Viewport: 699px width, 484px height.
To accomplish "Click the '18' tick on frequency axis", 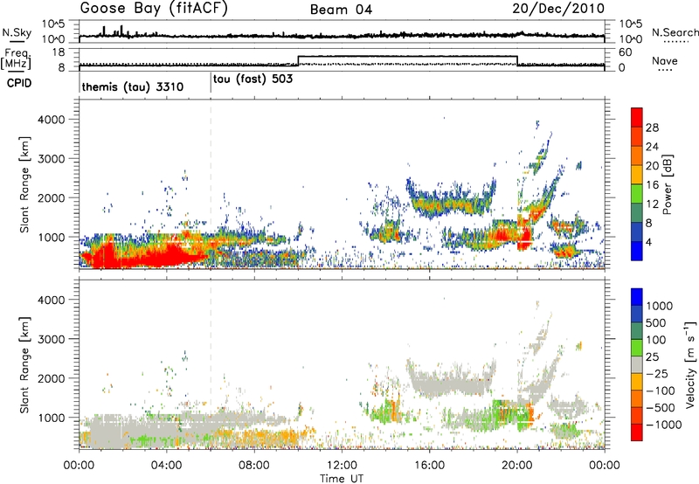I will click(x=59, y=52).
